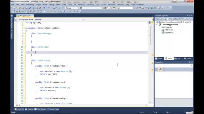Collapse the class UnitFactory code region
This screenshot has height=114, width=204.
click(25, 60)
